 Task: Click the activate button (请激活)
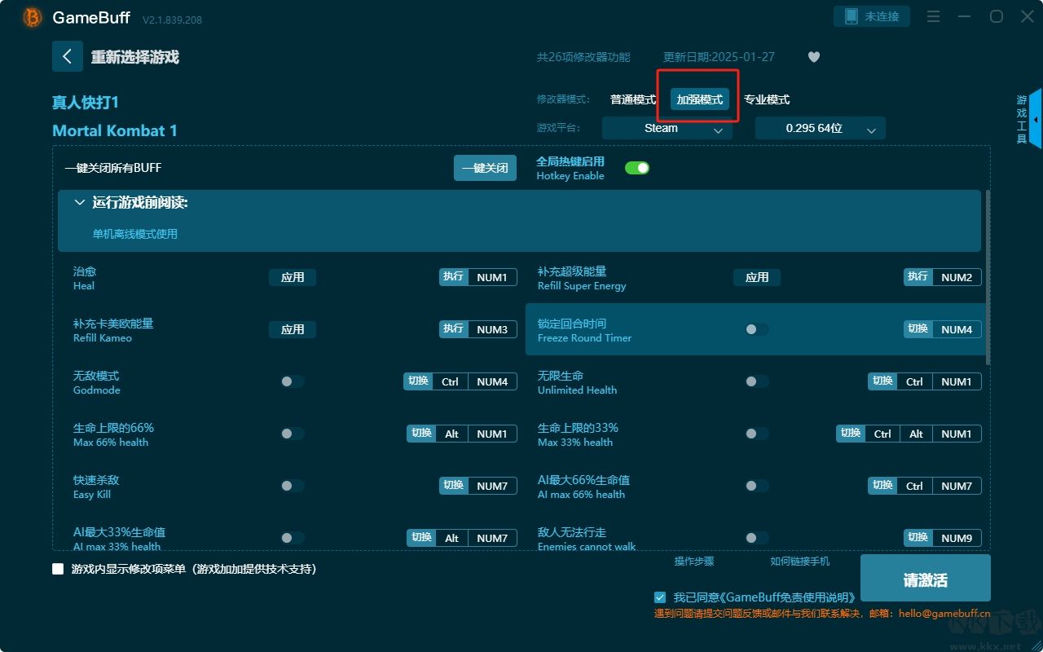click(x=925, y=579)
